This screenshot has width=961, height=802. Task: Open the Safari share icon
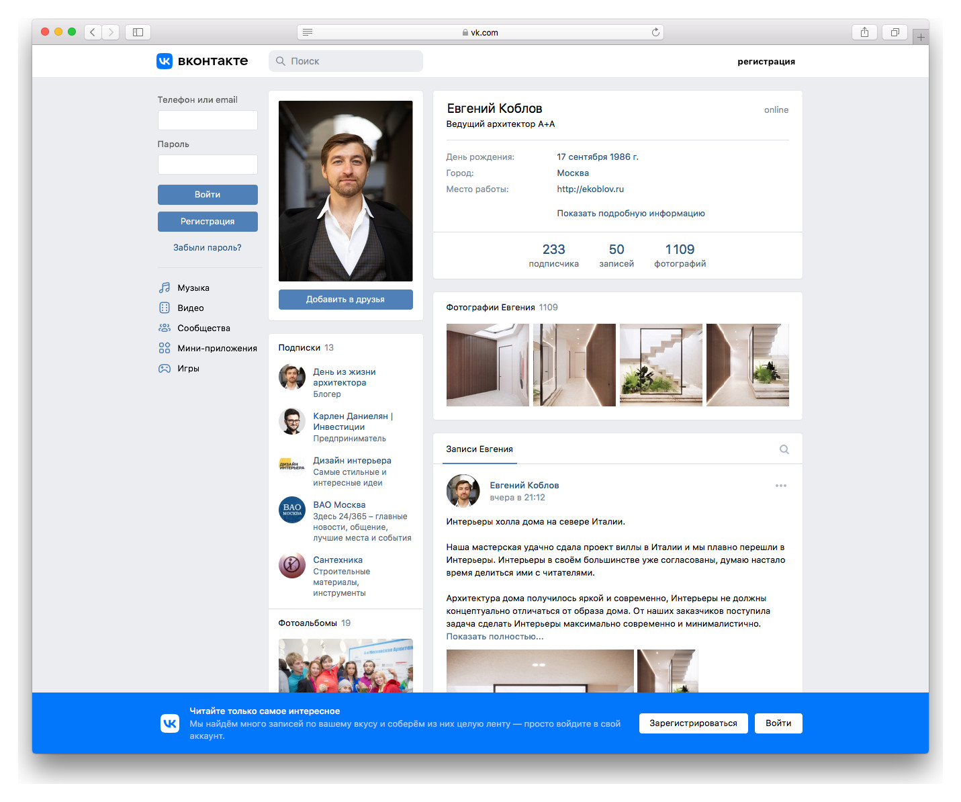(864, 32)
